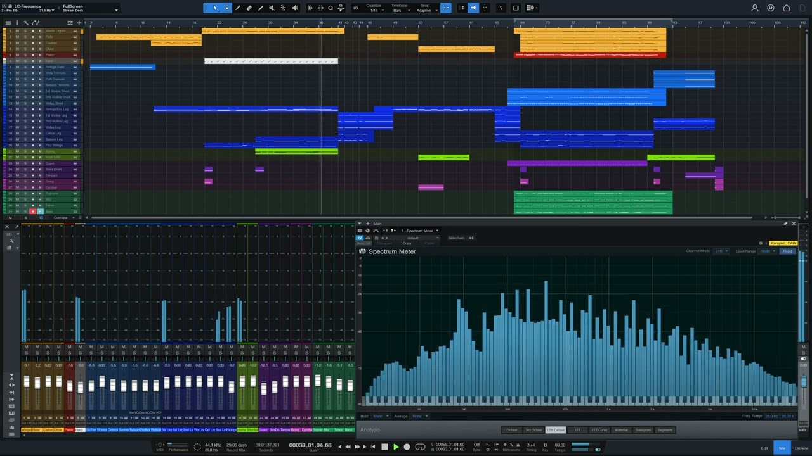Go to the Start page home icon
The height and width of the screenshot is (456, 812).
tap(787, 8)
